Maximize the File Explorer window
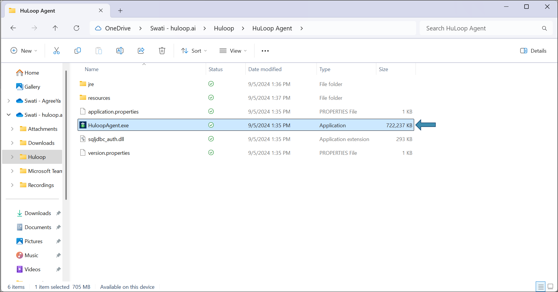Screen dimensions: 558x292 (x=526, y=7)
